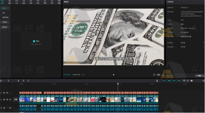Click the 修改 button in draft parameters
Image resolution: width=205 pixels, height=113 pixels.
[200, 76]
